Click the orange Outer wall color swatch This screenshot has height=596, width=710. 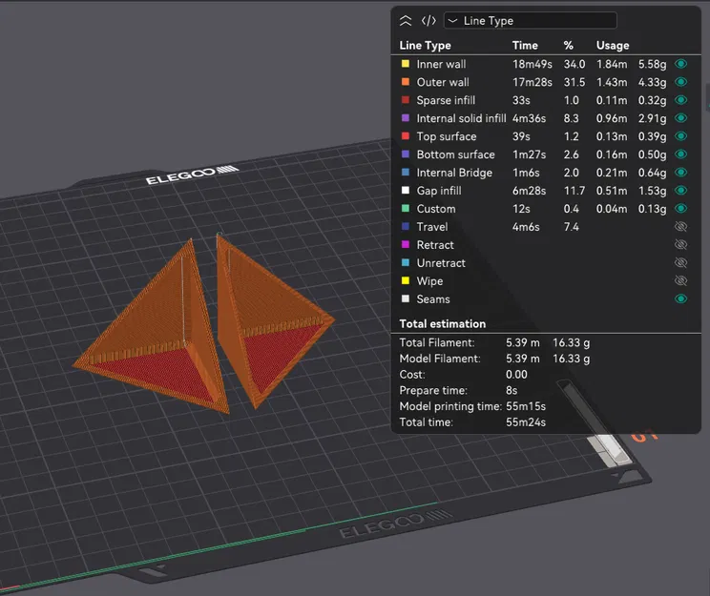pos(406,82)
